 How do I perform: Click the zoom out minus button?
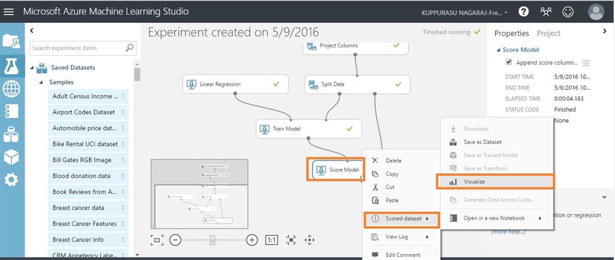pos(175,240)
